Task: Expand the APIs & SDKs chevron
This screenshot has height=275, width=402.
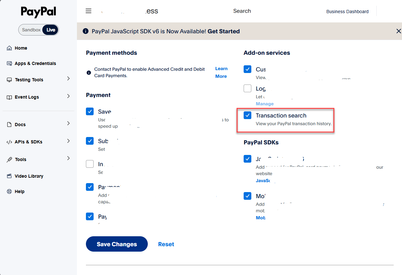Action: 68,141
